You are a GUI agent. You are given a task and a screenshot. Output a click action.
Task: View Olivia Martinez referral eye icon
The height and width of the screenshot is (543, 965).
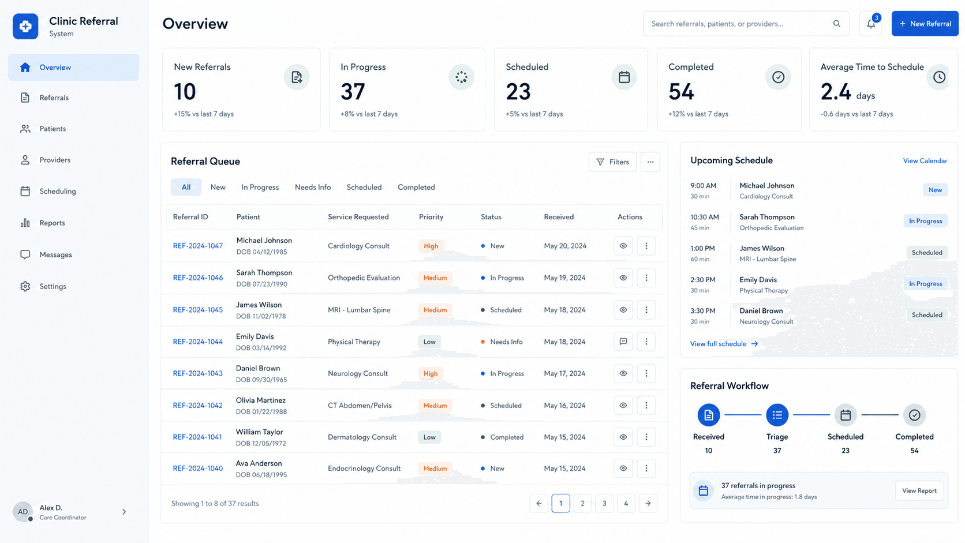623,406
